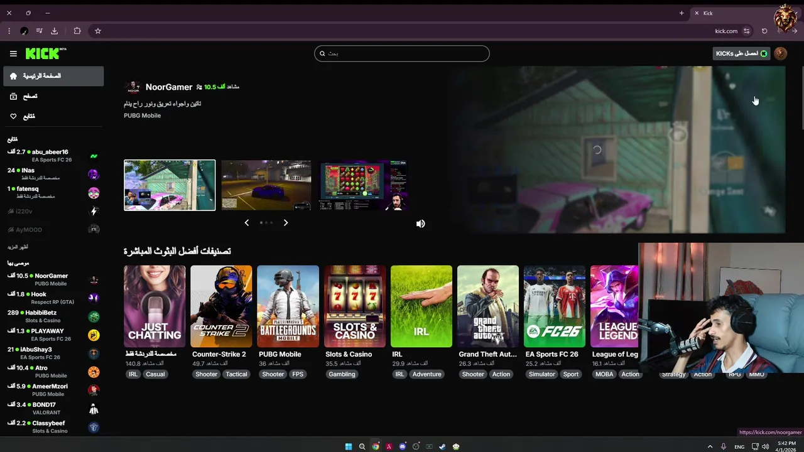
Task: Open Chrome media controls icon
Action: coord(39,31)
